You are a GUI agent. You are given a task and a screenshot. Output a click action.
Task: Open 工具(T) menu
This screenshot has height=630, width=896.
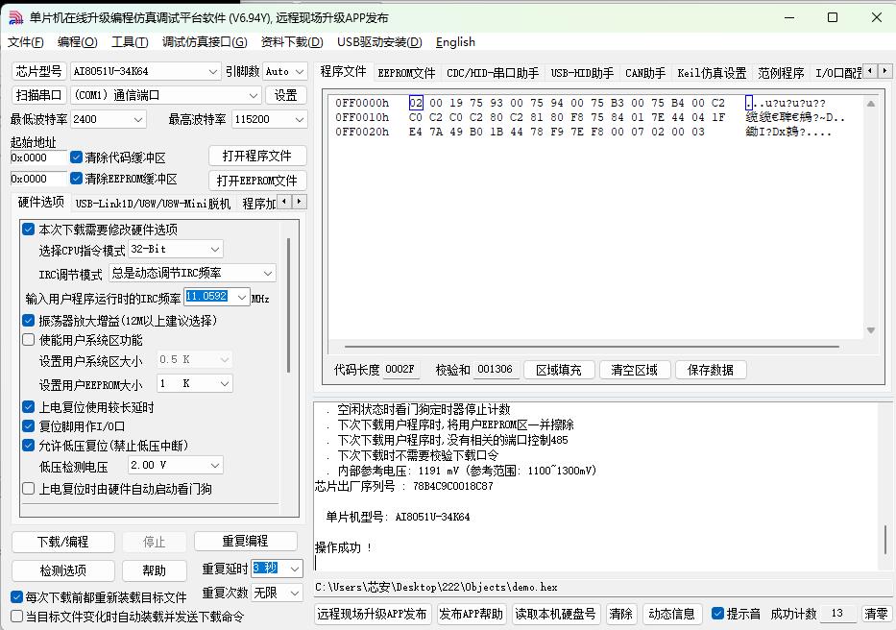coord(130,41)
